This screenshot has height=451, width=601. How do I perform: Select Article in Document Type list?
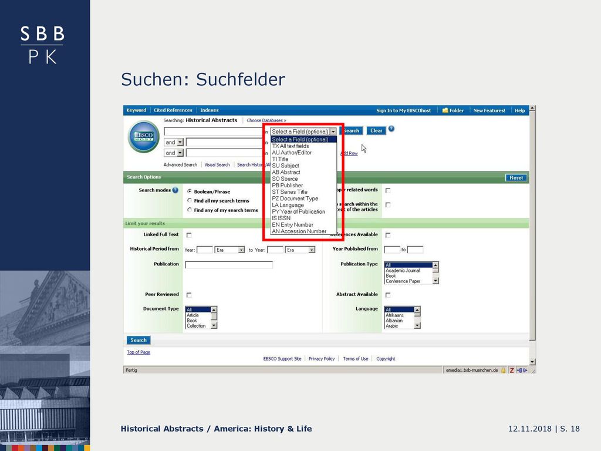point(198,315)
